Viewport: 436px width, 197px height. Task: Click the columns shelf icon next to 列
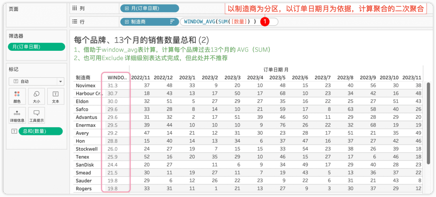tap(75, 8)
